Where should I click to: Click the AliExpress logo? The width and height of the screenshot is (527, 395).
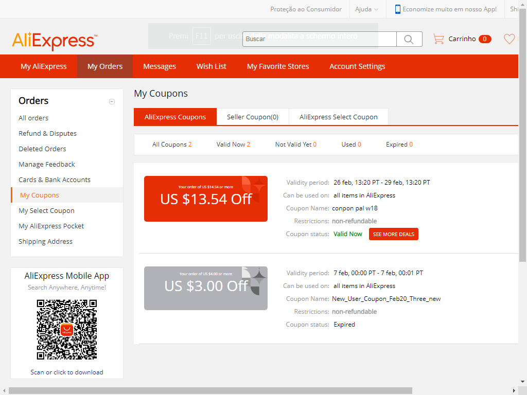coord(55,41)
